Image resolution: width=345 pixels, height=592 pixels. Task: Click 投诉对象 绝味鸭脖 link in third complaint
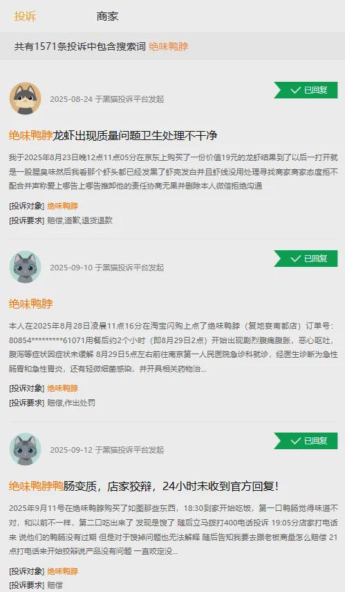point(62,571)
